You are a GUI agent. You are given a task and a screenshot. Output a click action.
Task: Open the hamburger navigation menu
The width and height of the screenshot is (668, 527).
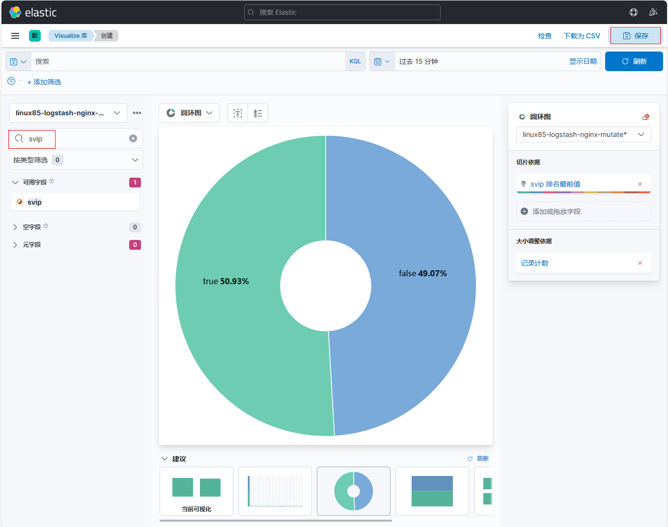[15, 36]
